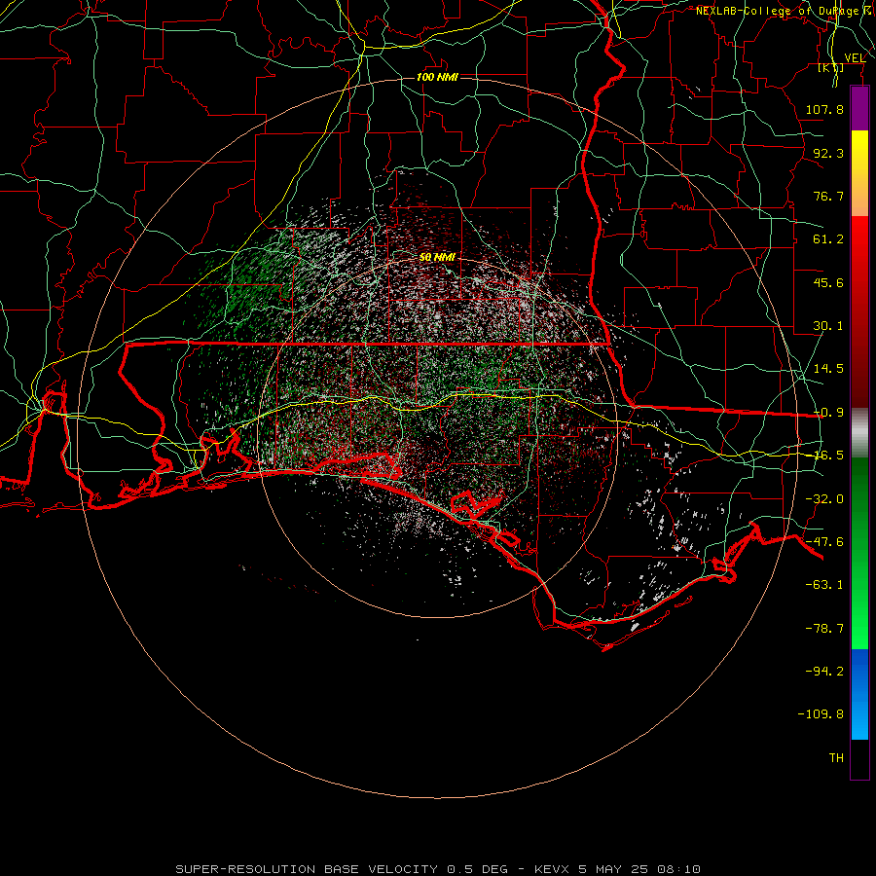Click the yellow-orange segment of the color bar

pos(859,173)
